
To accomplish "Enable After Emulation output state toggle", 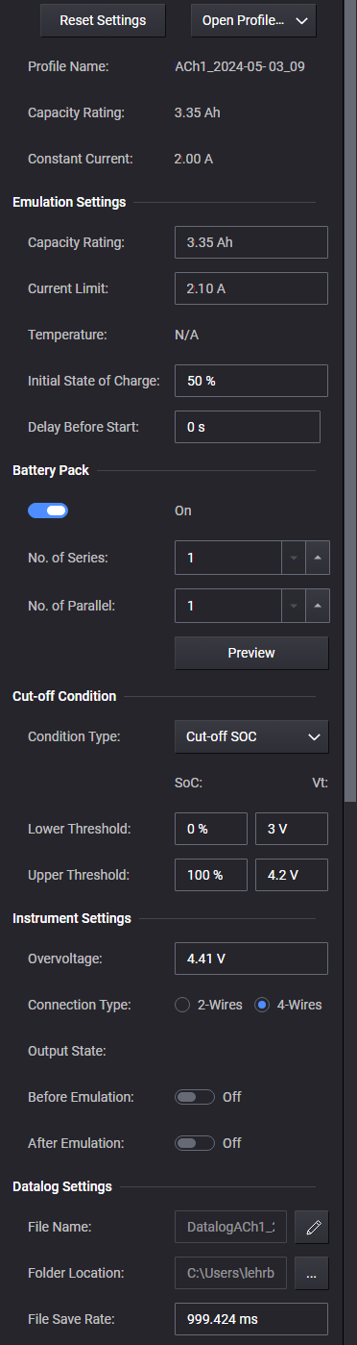I will [195, 1143].
